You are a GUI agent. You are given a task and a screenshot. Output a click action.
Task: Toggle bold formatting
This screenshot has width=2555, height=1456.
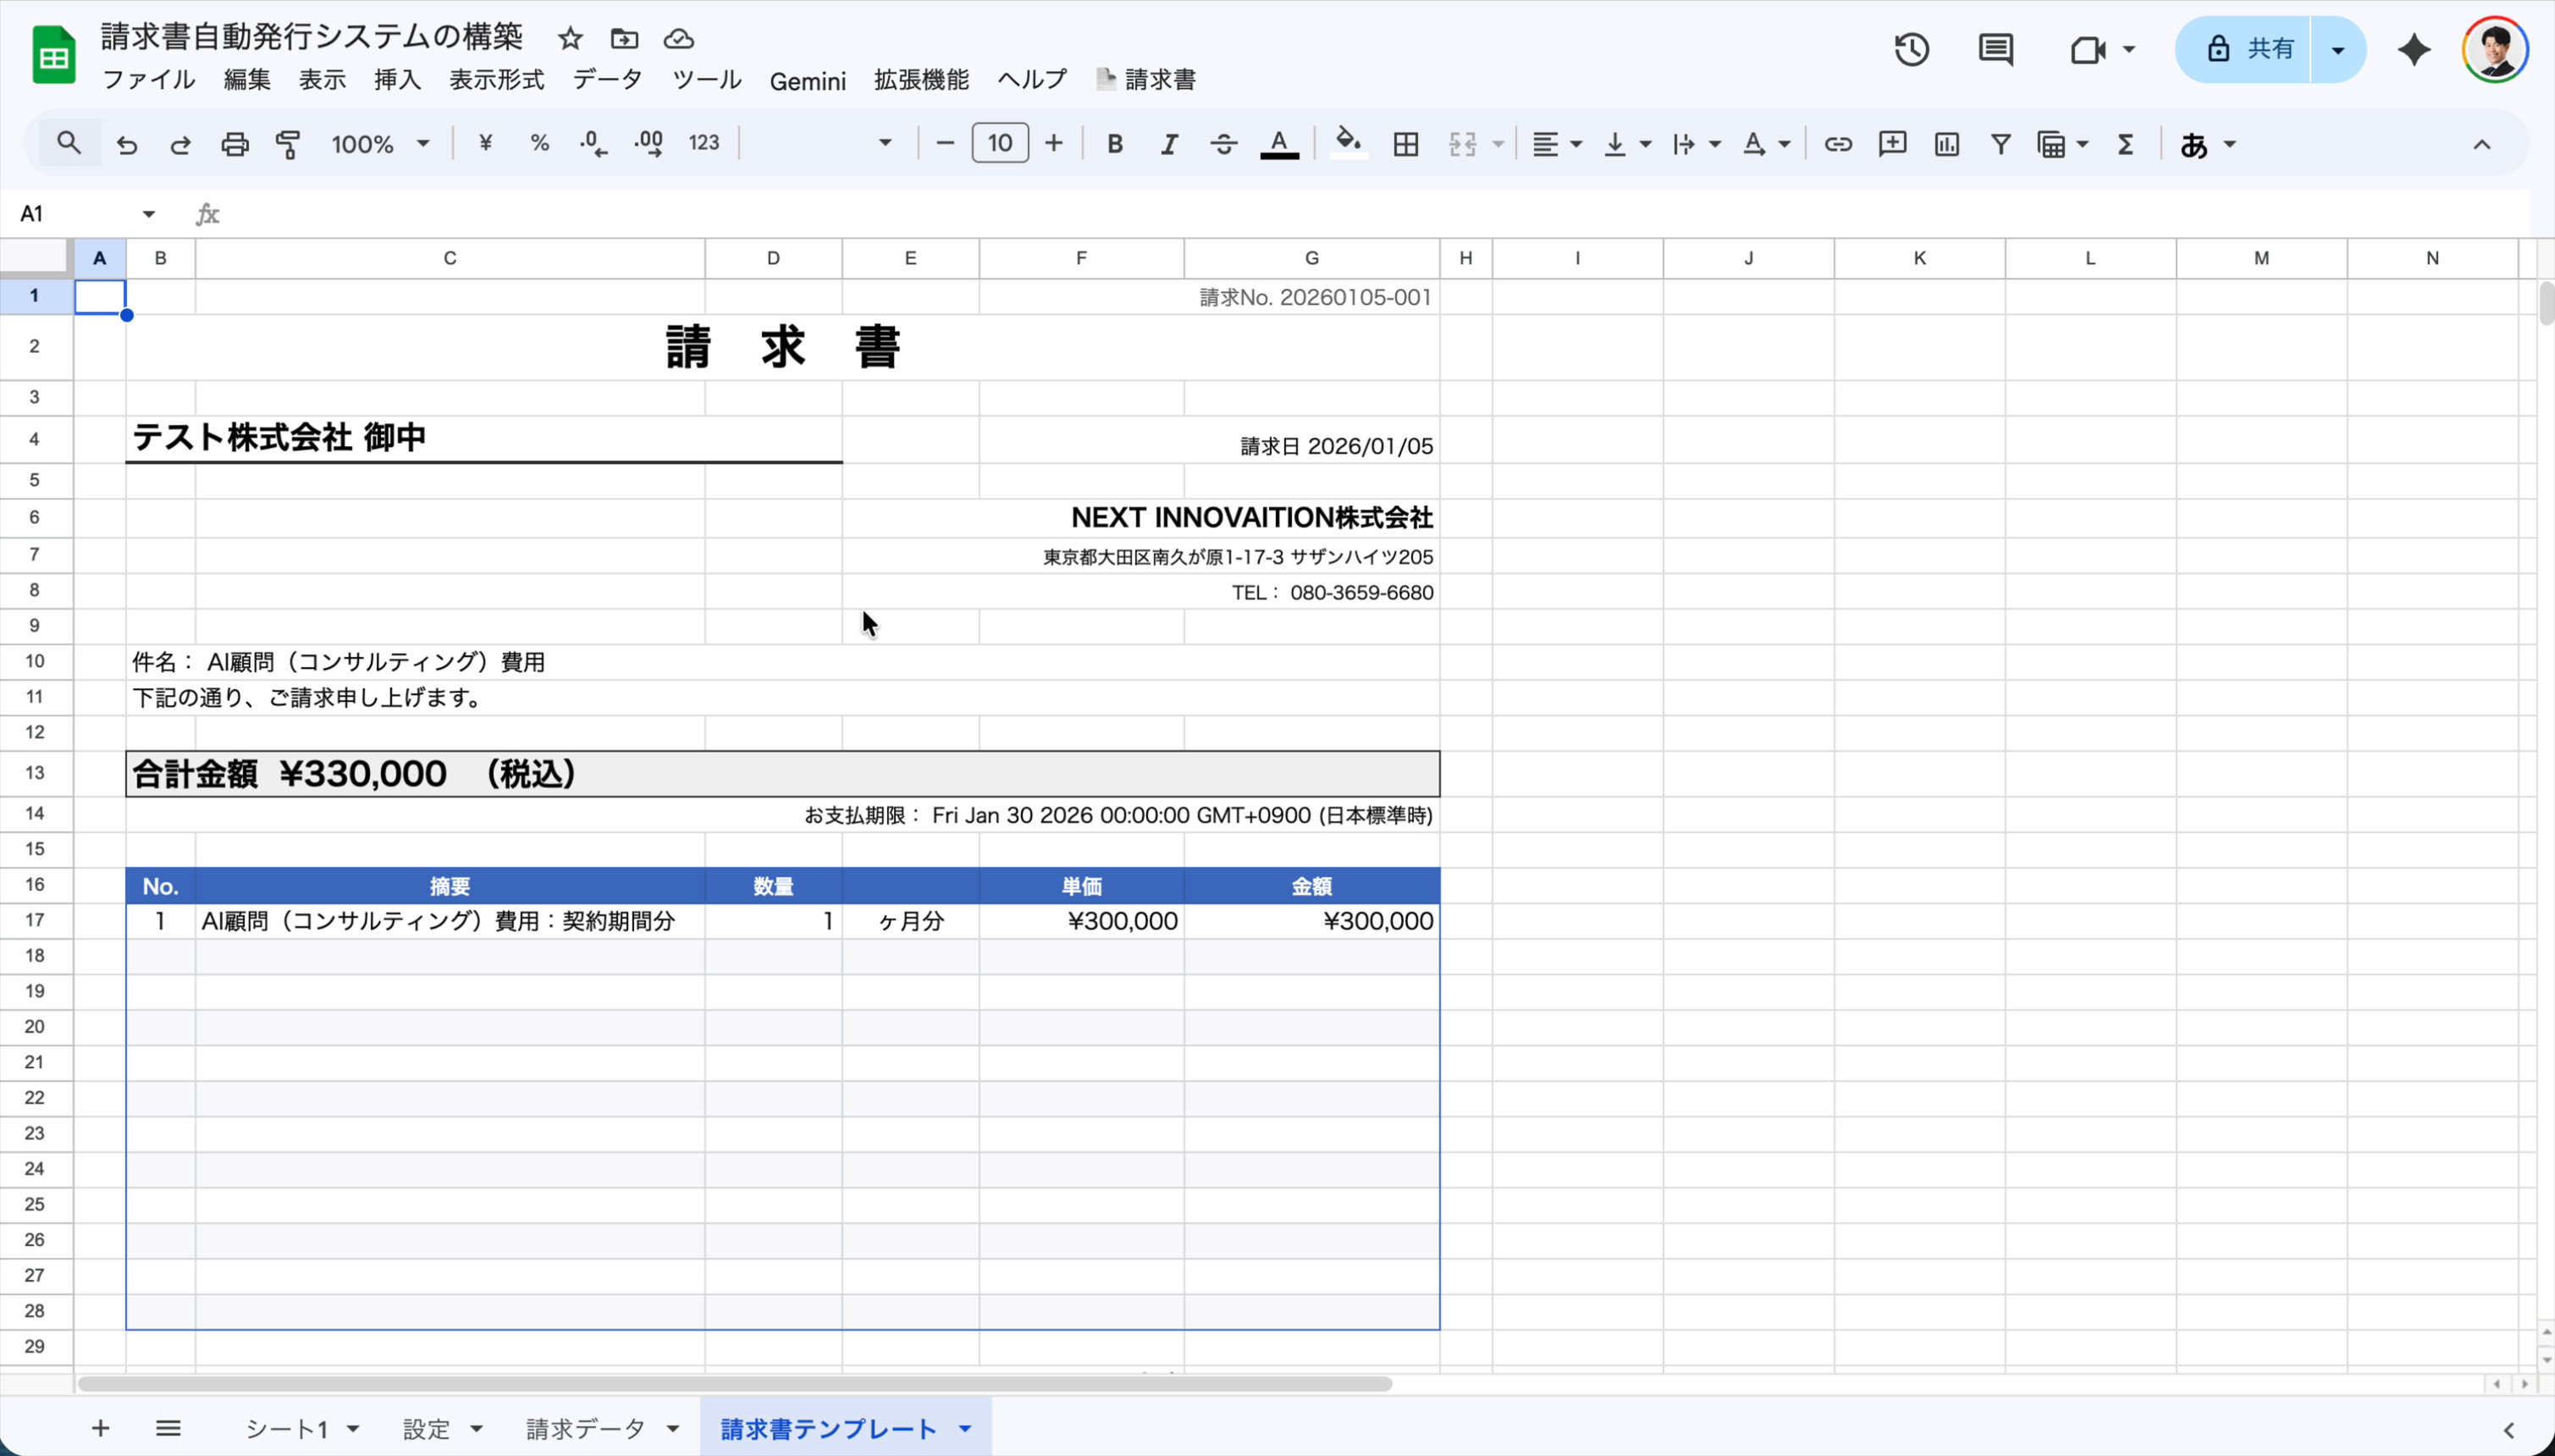pyautogui.click(x=1114, y=143)
